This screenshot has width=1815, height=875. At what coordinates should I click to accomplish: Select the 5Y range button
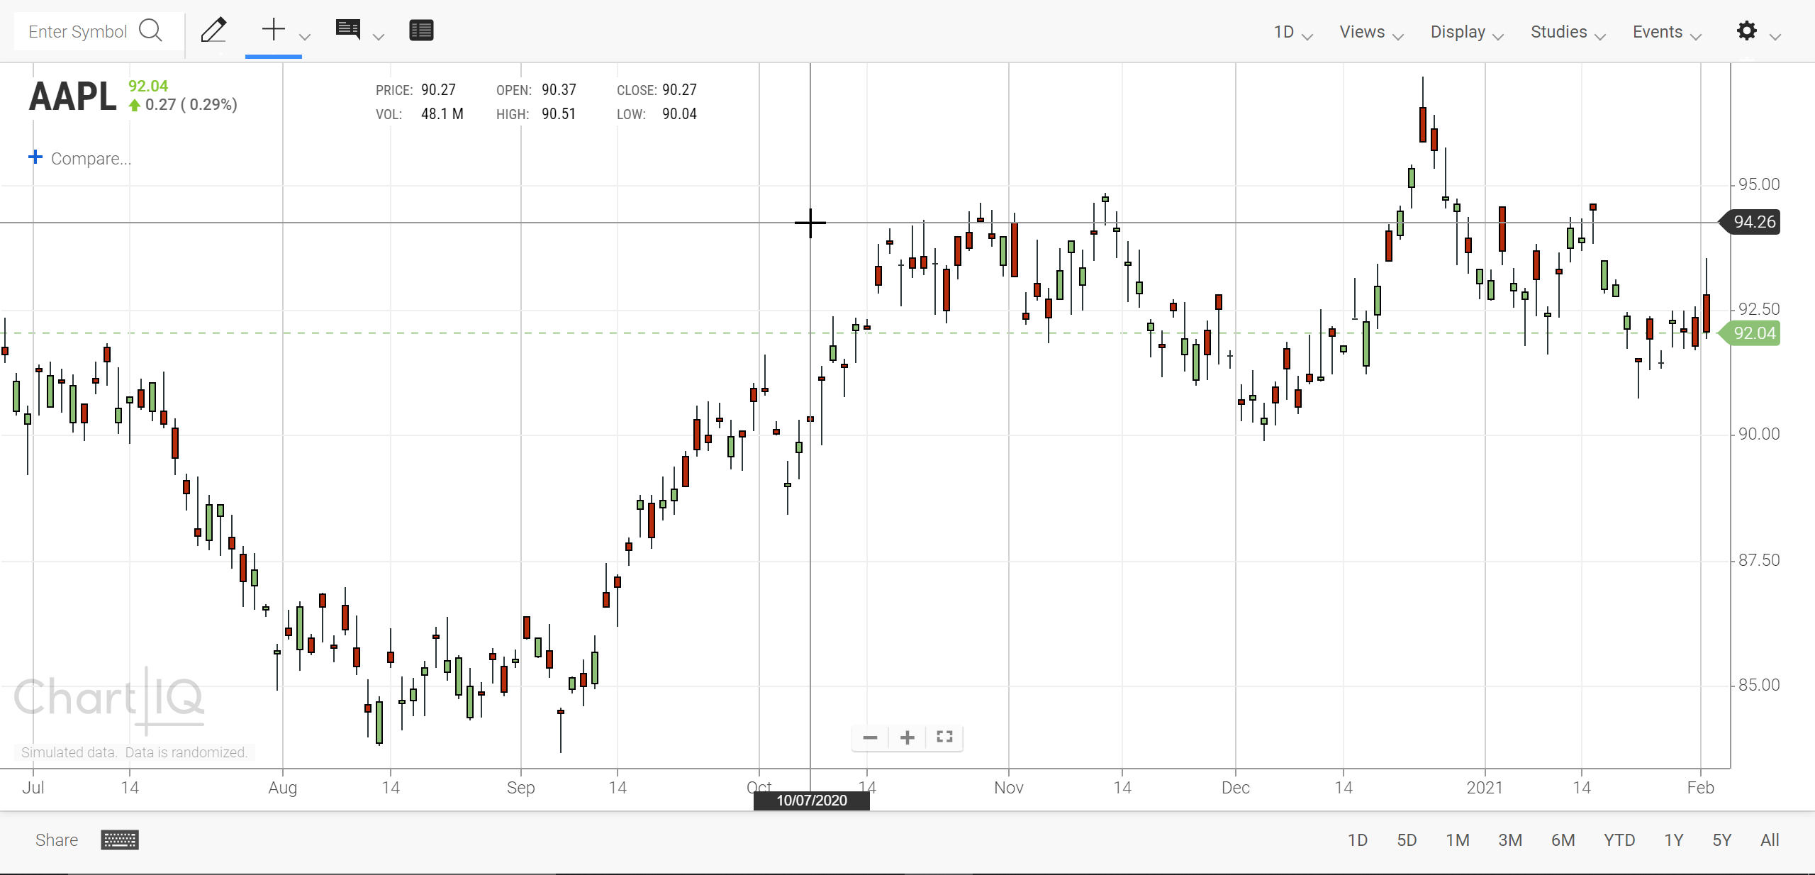[1721, 840]
